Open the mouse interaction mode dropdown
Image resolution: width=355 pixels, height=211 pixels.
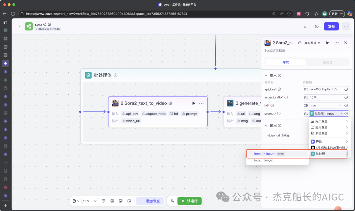tap(76, 201)
